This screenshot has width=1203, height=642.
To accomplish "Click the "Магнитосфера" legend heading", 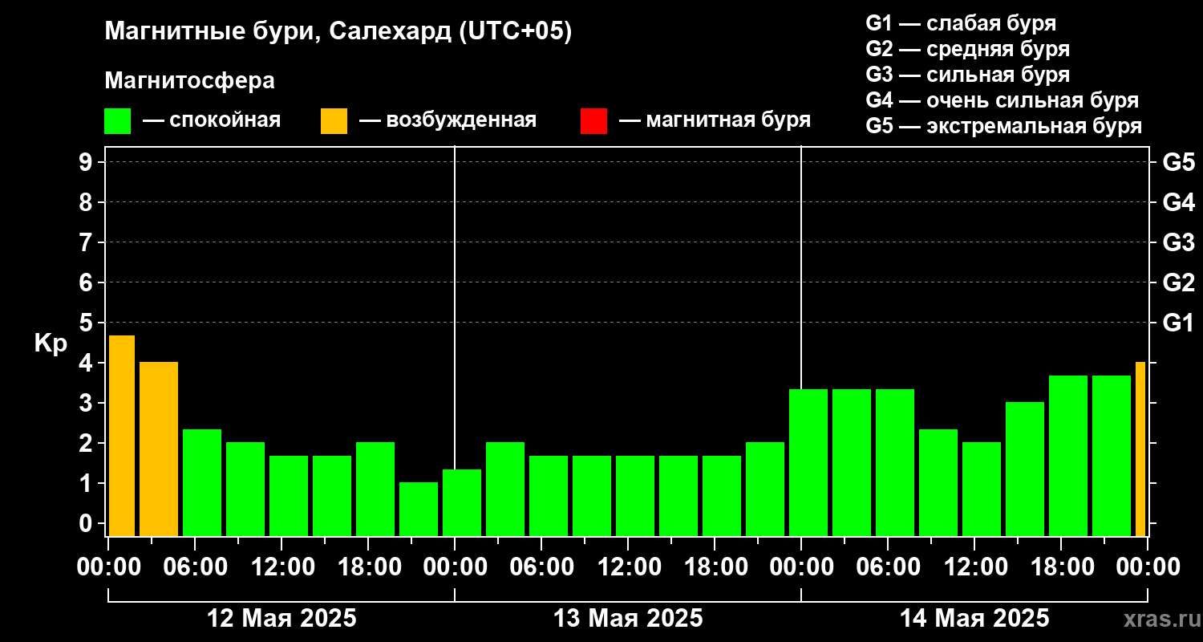I will 189,80.
